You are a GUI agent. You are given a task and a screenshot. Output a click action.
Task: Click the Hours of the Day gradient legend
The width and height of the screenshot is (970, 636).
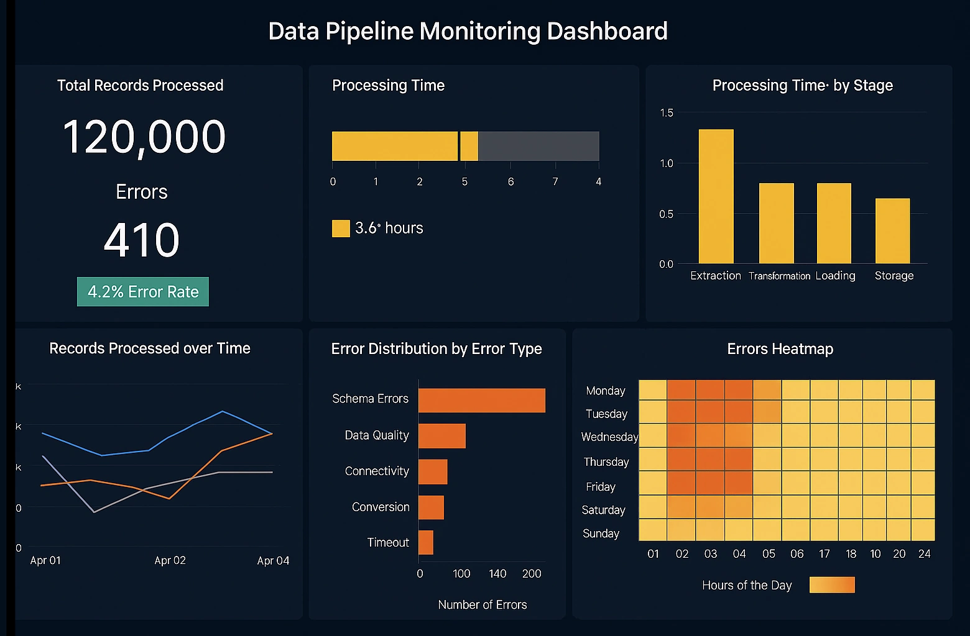click(832, 584)
